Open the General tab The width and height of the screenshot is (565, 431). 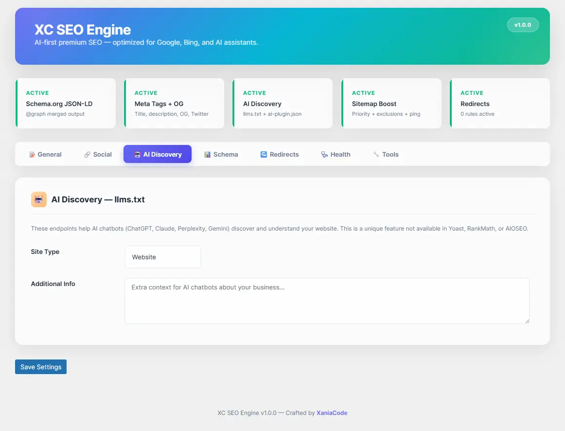tap(45, 154)
